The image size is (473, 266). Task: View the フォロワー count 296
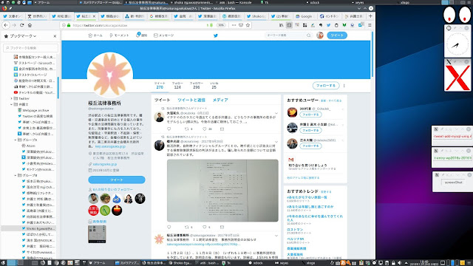coord(197,86)
